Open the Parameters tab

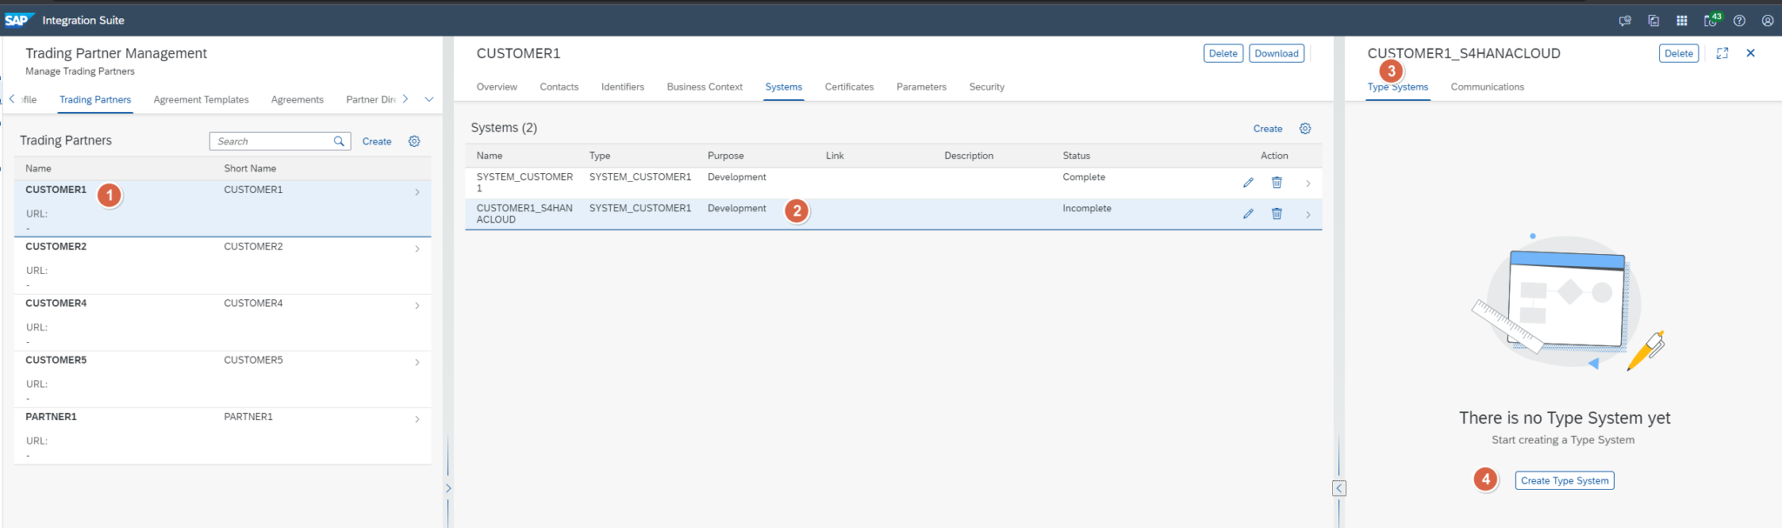tap(921, 87)
